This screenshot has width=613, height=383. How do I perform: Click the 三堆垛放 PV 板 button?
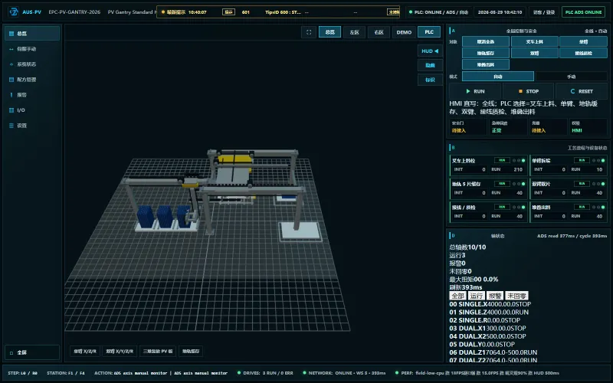click(158, 351)
